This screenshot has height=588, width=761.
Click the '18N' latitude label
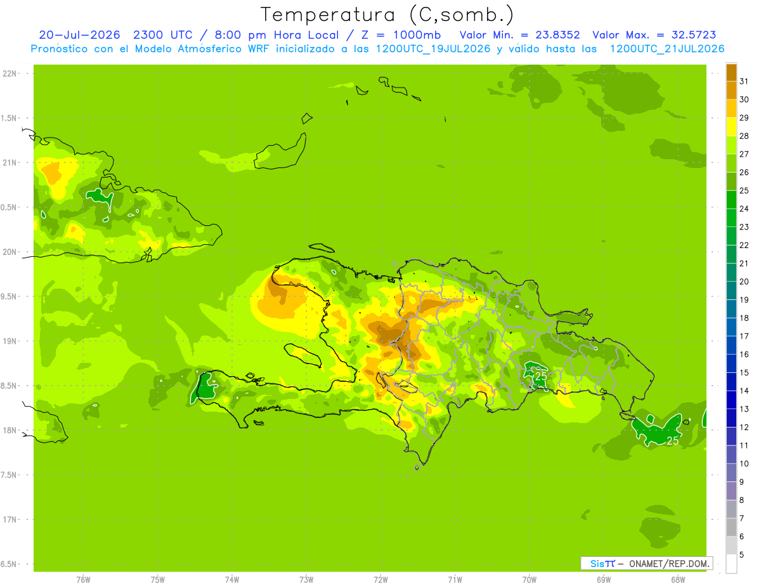[x=9, y=431]
